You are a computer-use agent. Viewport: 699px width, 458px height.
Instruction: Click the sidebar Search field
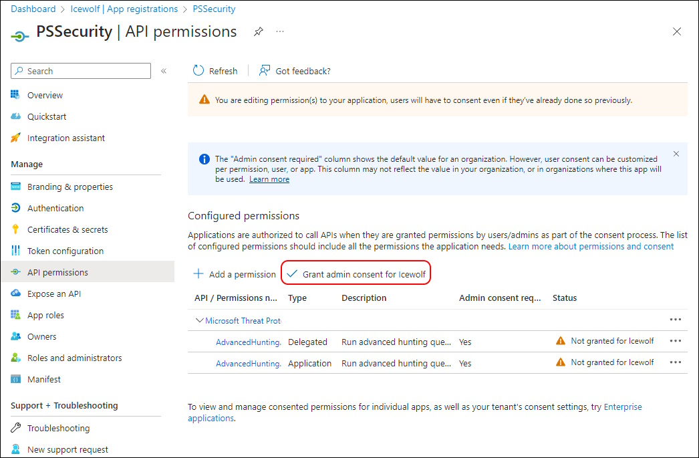[81, 71]
